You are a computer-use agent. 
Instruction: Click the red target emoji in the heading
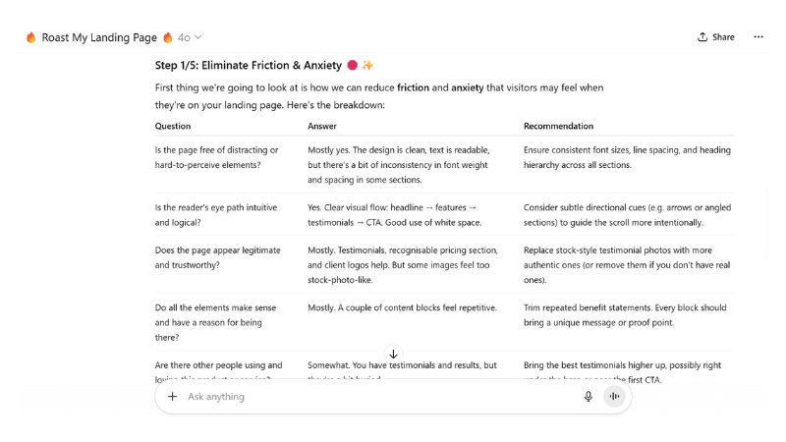(x=352, y=66)
